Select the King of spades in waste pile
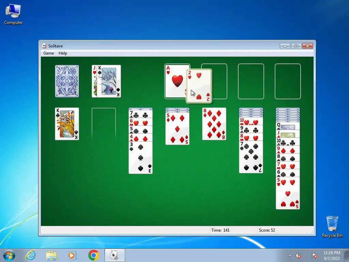The height and width of the screenshot is (262, 349). 109,81
